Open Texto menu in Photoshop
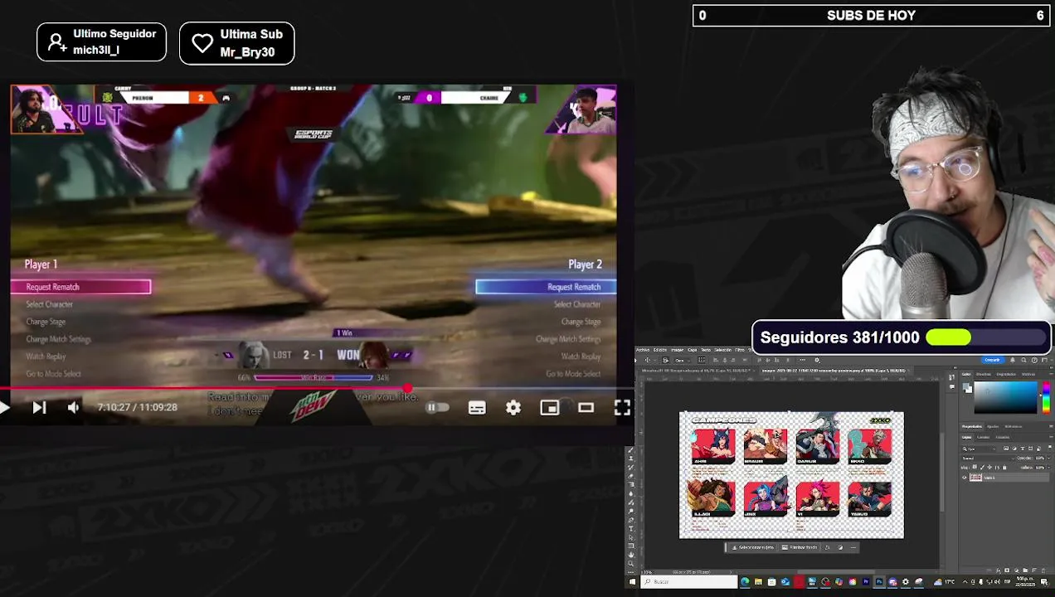Viewport: 1055px width, 597px height. click(705, 350)
